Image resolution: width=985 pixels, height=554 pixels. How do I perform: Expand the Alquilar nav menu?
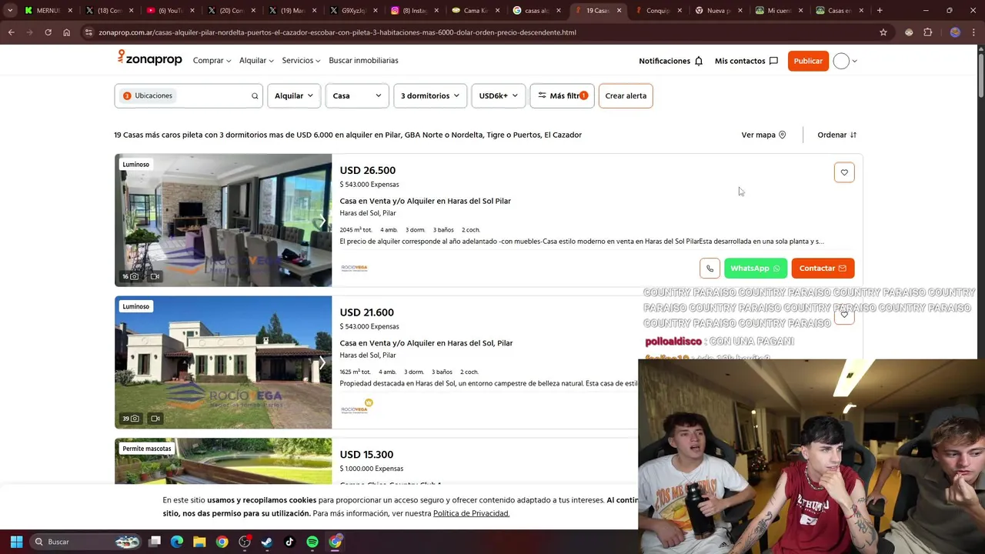click(256, 61)
